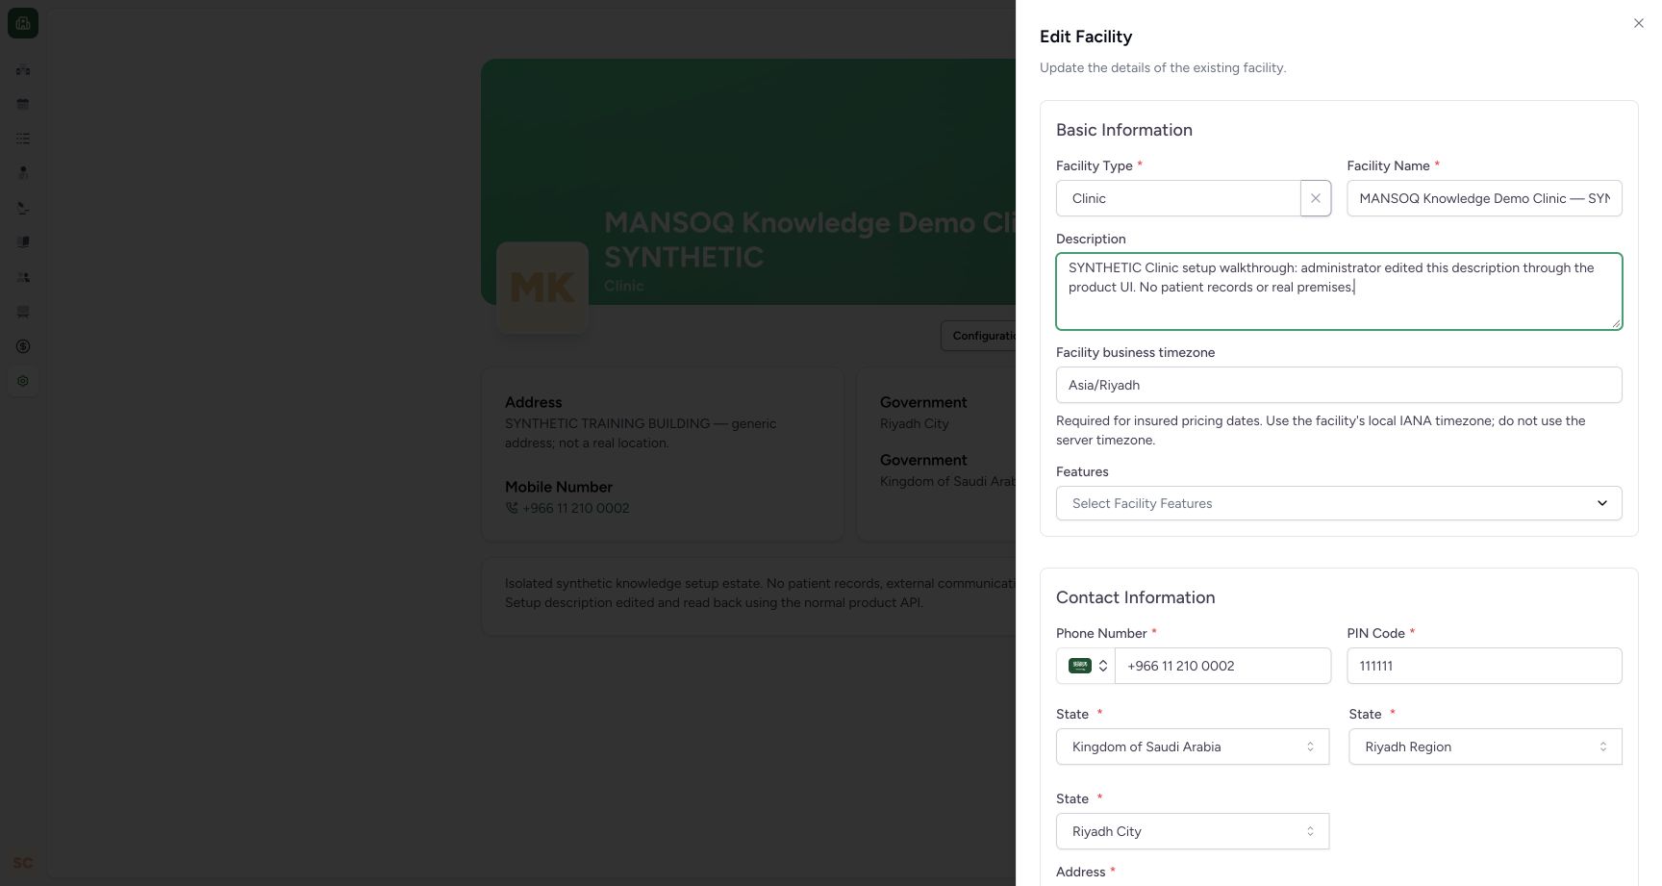Click the app logo in the sidebar
The width and height of the screenshot is (1662, 886).
click(x=23, y=23)
